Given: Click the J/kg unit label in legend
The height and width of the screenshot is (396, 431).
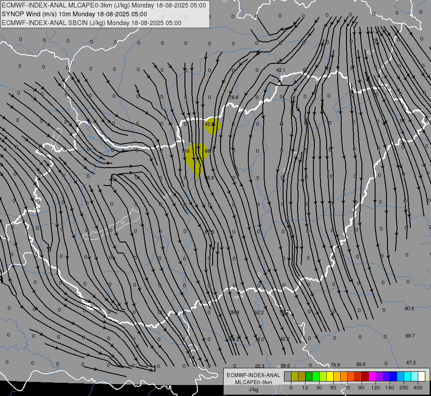Looking at the screenshot, I should (x=254, y=389).
